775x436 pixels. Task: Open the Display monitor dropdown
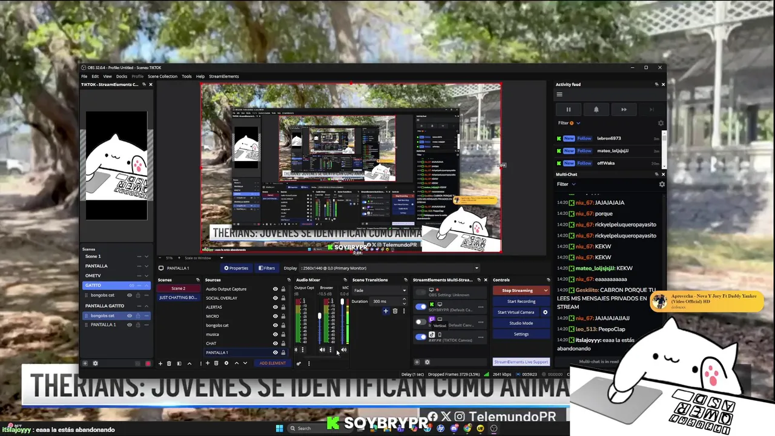click(390, 268)
